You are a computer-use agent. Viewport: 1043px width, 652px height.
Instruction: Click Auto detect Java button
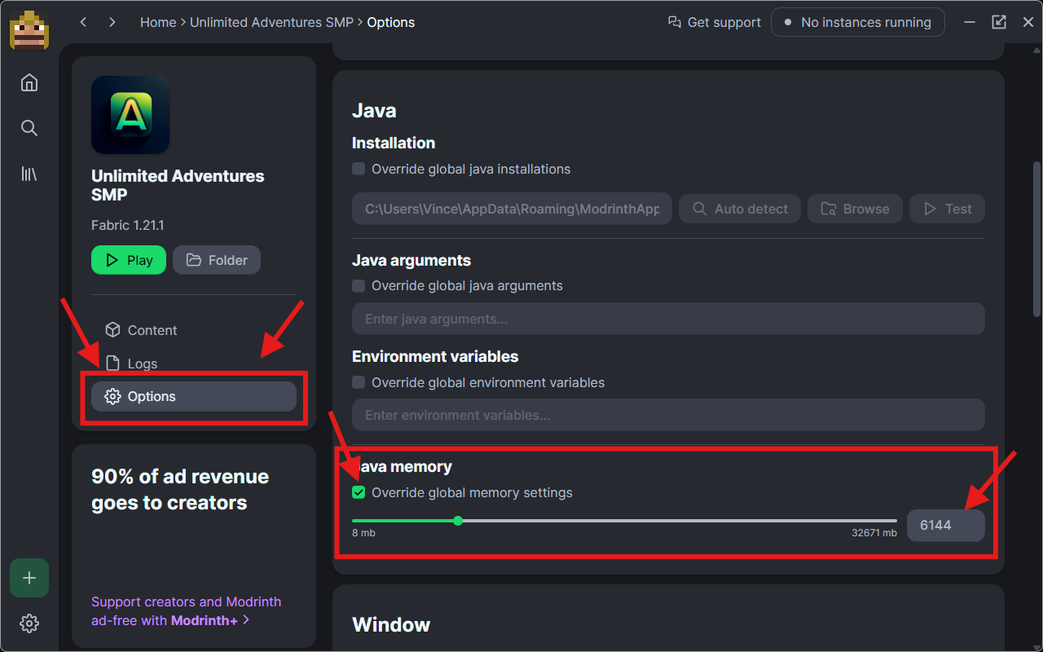click(x=740, y=209)
